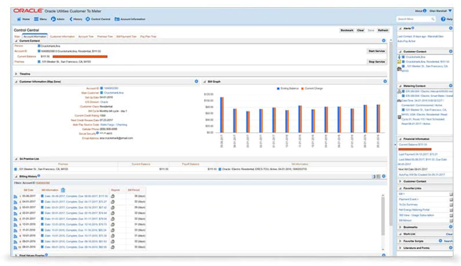Toggle Ending Balance legend swatch
Screen dimensions: 461x266
click(278, 88)
